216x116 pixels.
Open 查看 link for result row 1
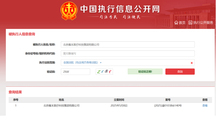click(205, 105)
